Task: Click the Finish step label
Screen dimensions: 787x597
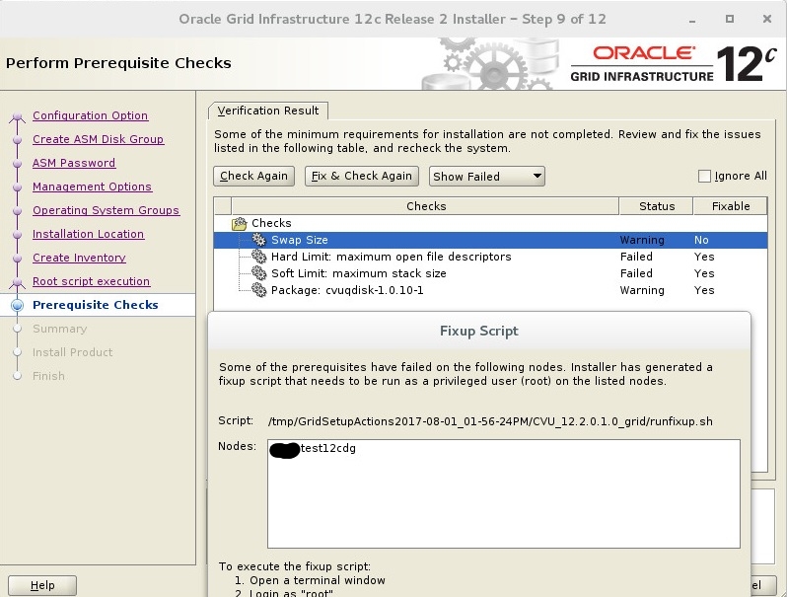Action: click(x=48, y=376)
